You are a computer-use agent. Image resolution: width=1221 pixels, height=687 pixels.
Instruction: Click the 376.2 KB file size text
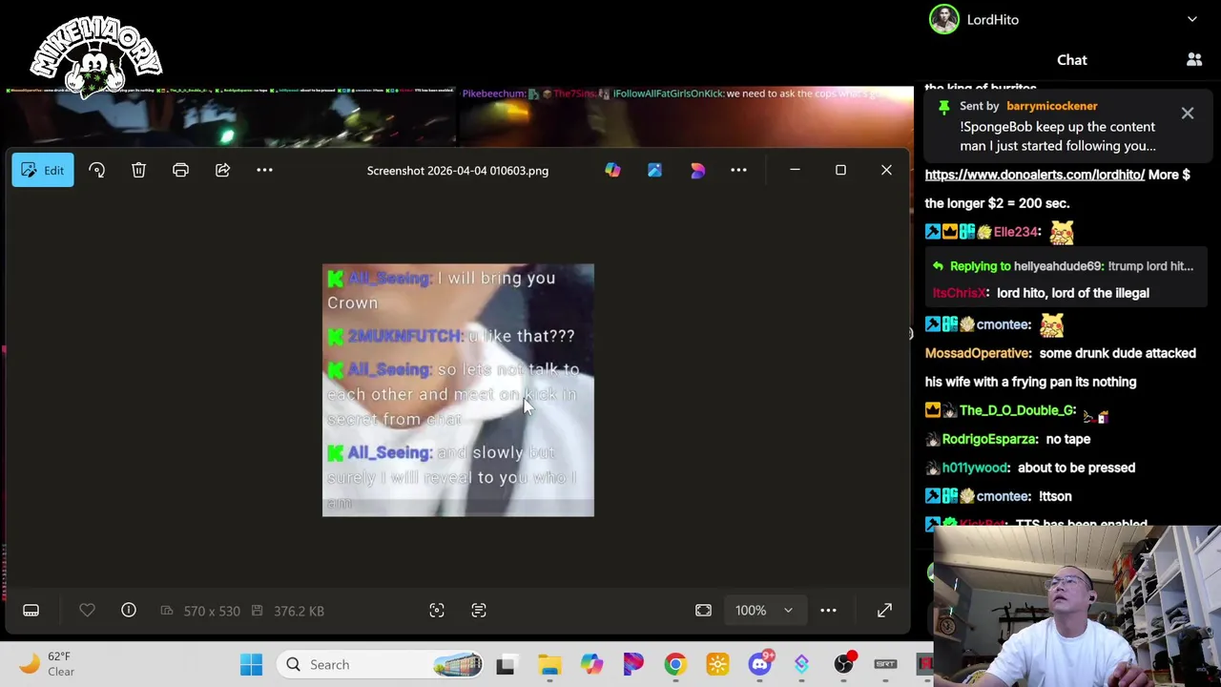(299, 611)
